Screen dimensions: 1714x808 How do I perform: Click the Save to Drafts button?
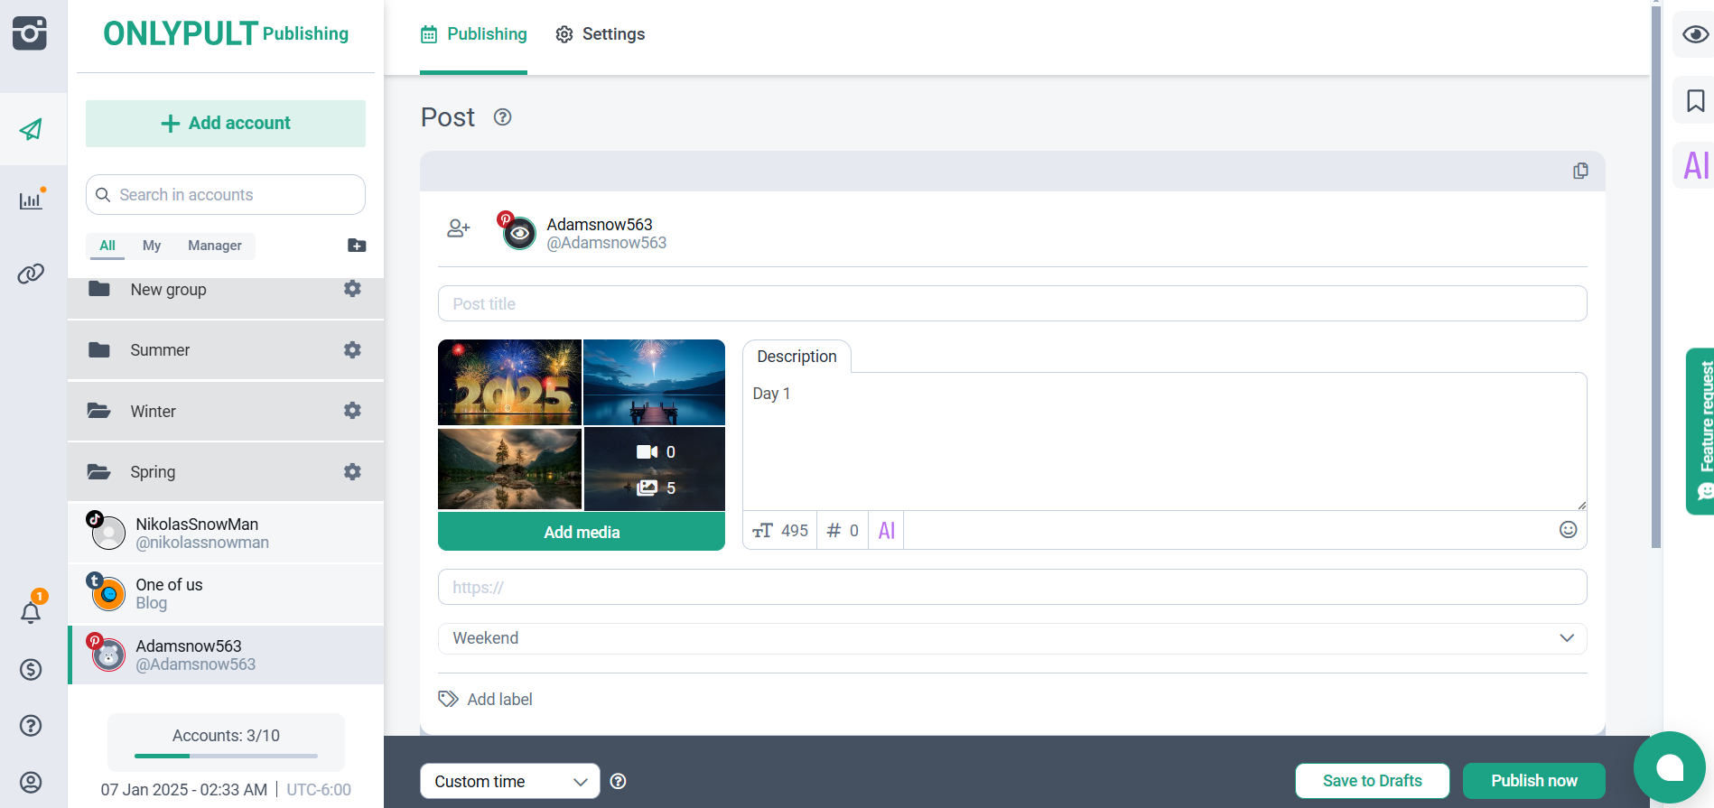coord(1372,781)
